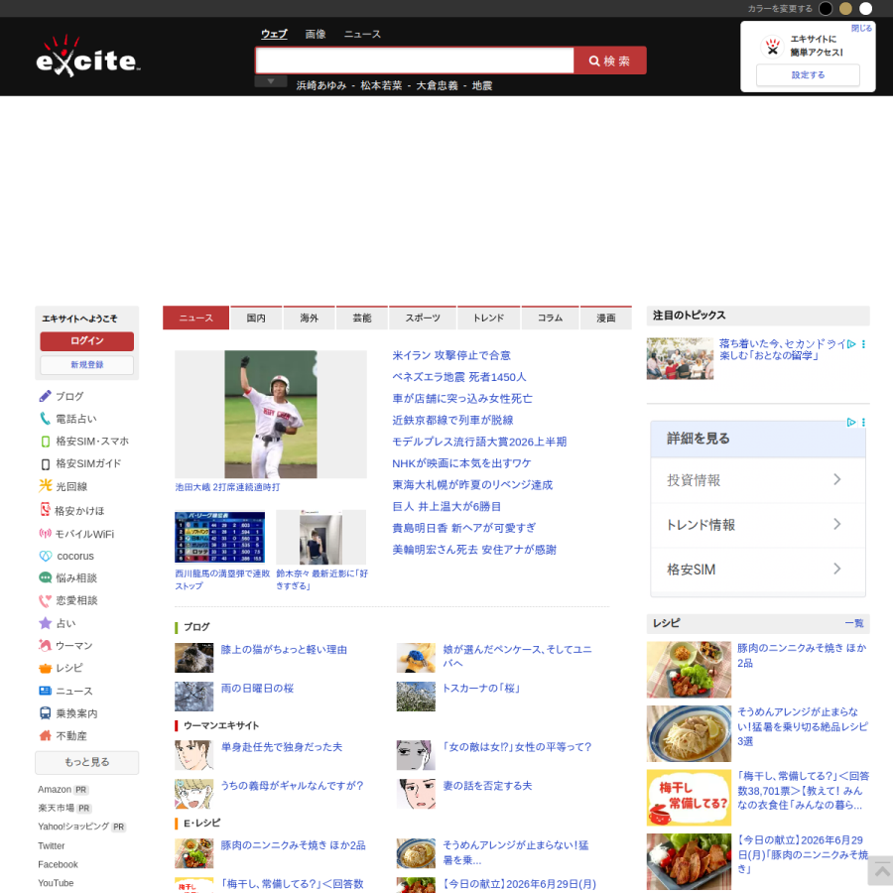The width and height of the screenshot is (893, 893).
Task: Expand the トレンド情報 chevron row
Action: coord(758,525)
